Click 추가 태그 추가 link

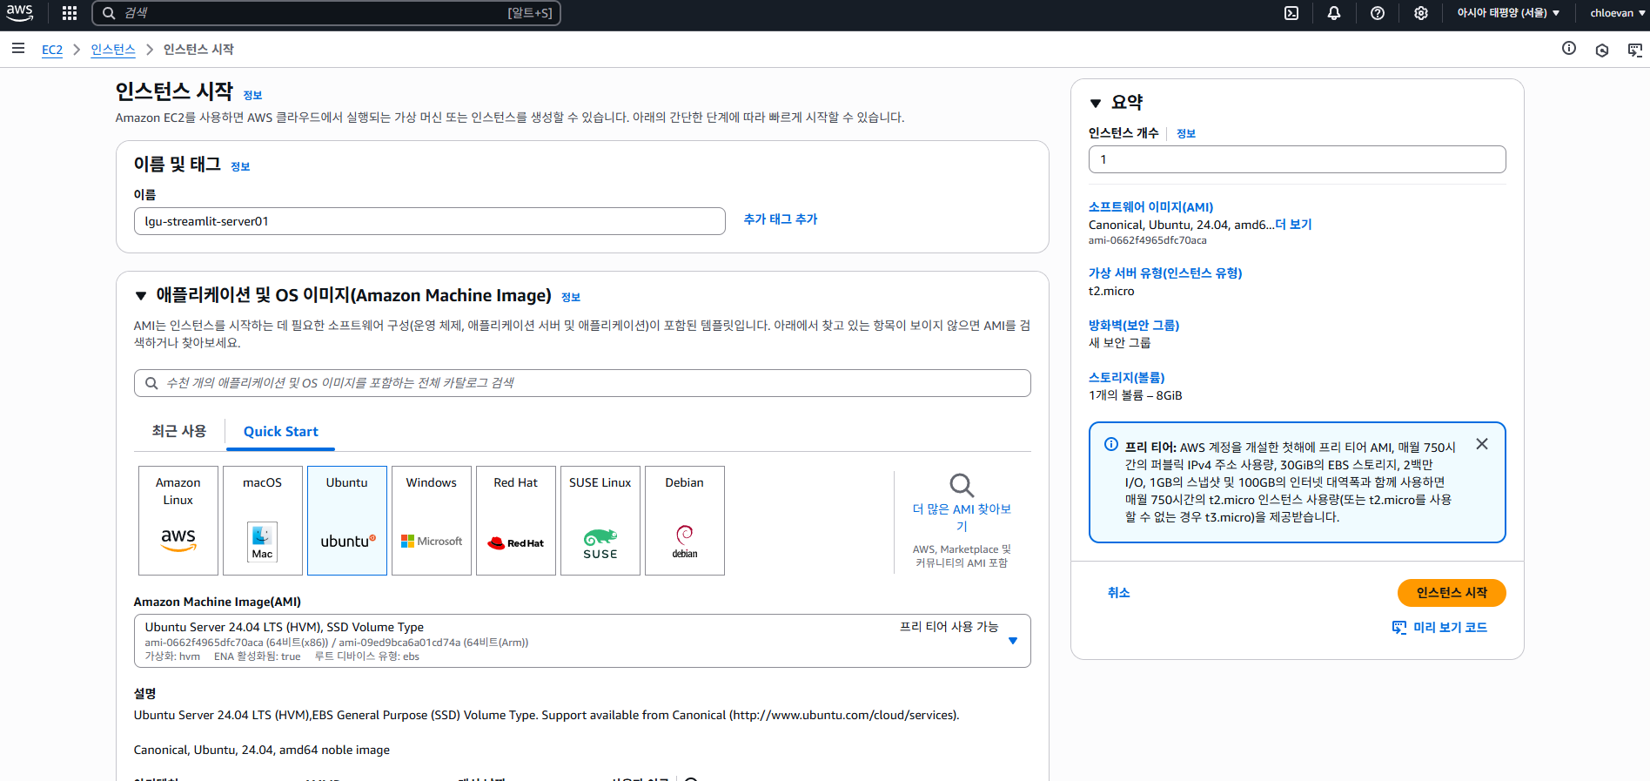(781, 219)
